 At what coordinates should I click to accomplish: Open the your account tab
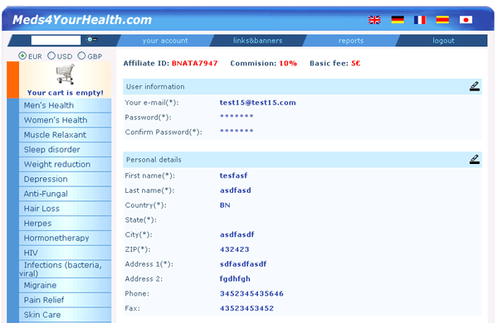tap(165, 41)
